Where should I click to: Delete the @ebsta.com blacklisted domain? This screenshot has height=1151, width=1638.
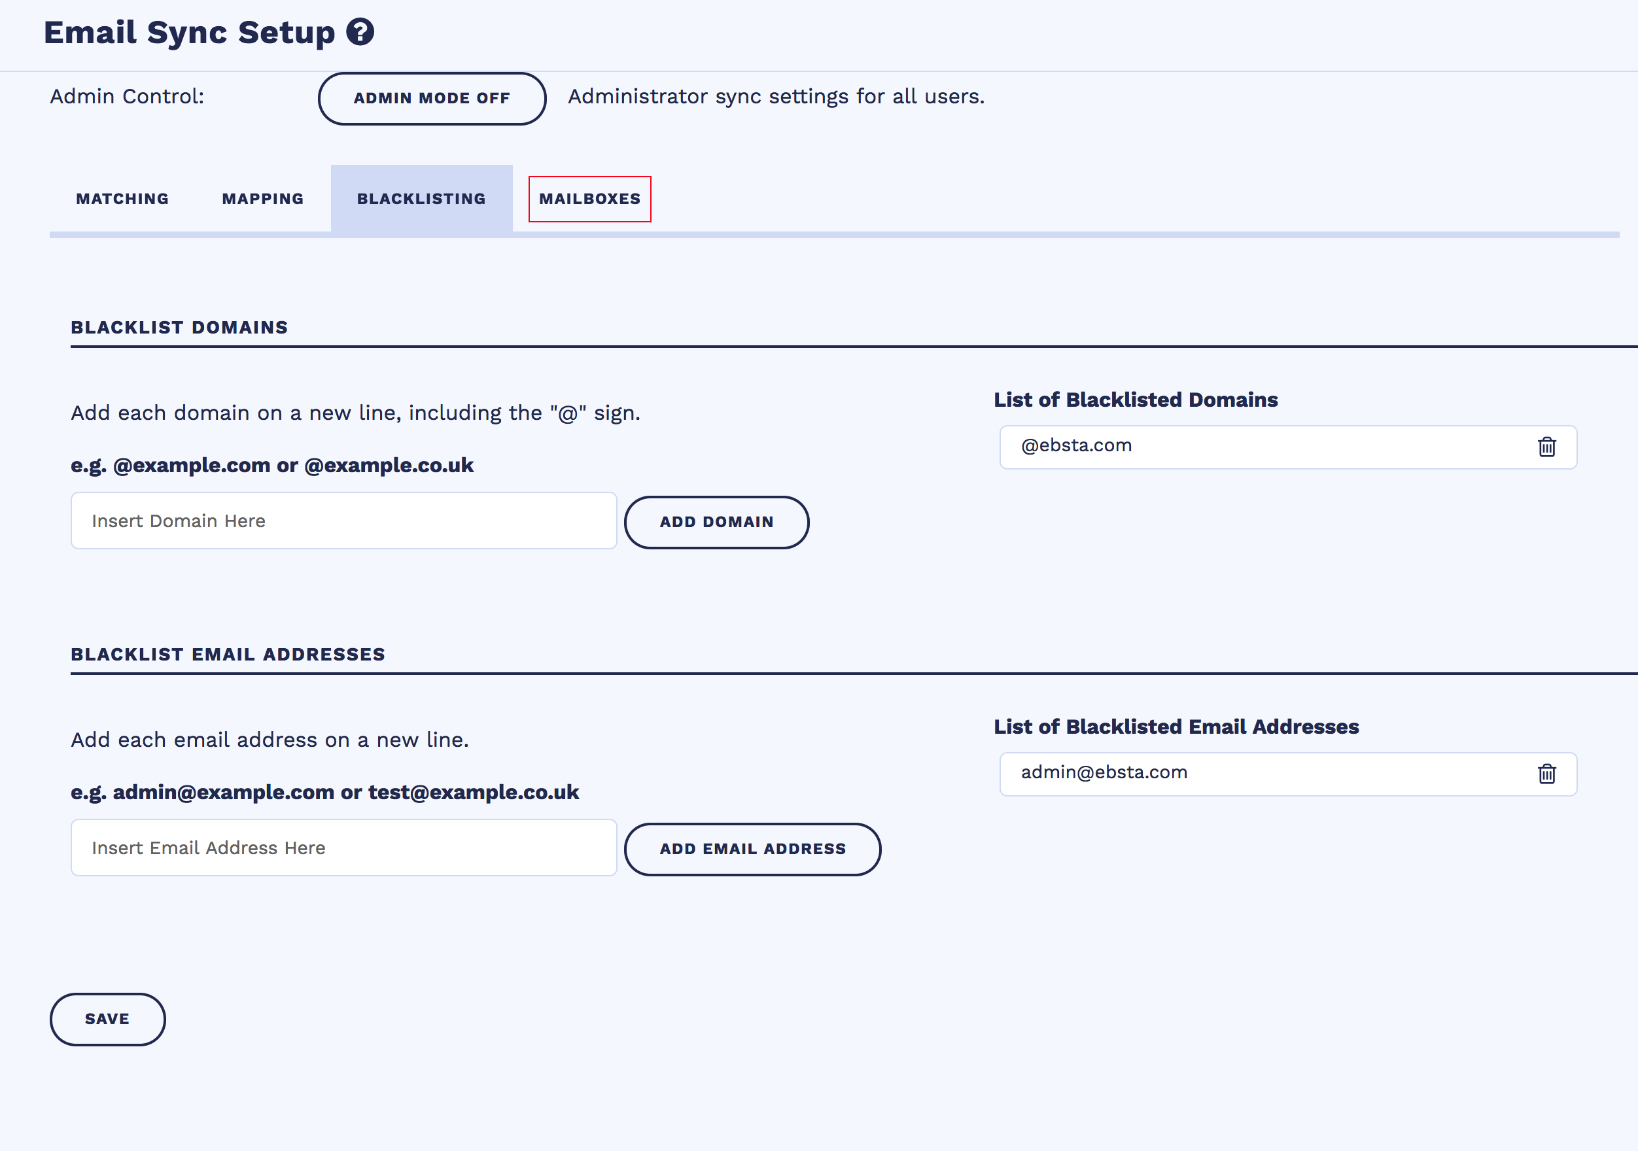pos(1546,447)
